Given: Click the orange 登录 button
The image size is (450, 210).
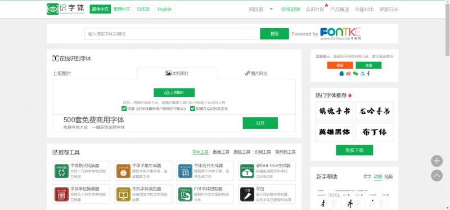Looking at the screenshot, I should (x=340, y=65).
